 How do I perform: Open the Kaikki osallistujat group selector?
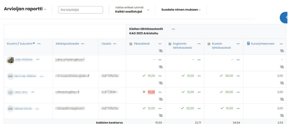point(132,12)
